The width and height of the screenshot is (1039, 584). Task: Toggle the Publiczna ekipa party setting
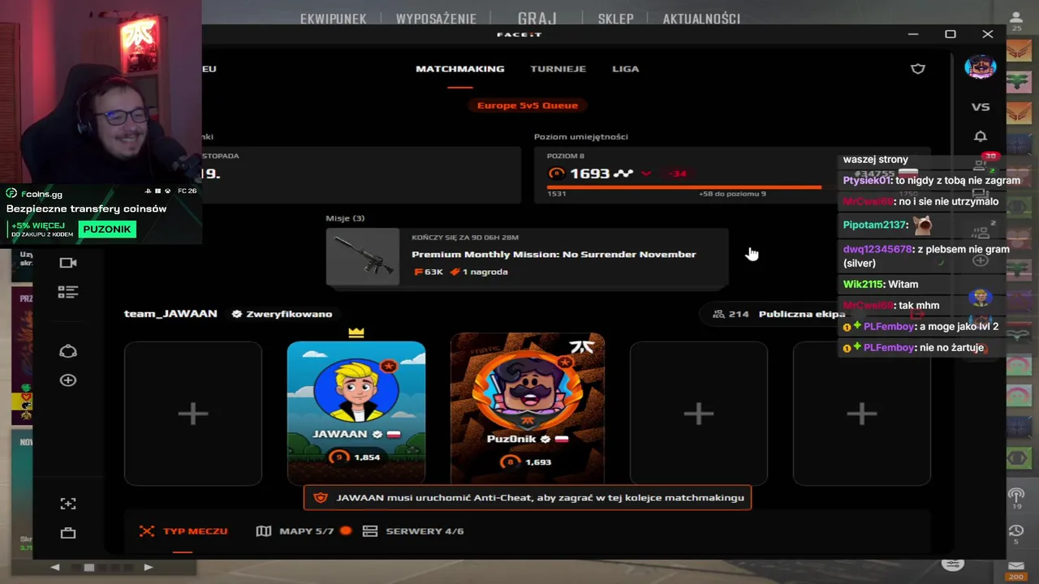[x=801, y=314]
